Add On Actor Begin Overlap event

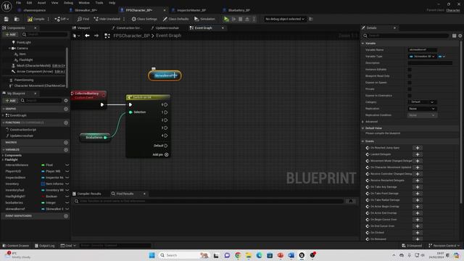click(418, 207)
